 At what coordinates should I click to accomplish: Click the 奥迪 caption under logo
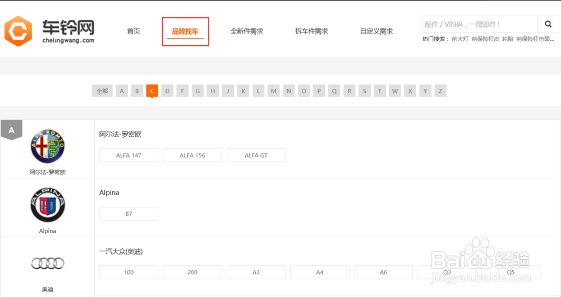click(x=48, y=289)
